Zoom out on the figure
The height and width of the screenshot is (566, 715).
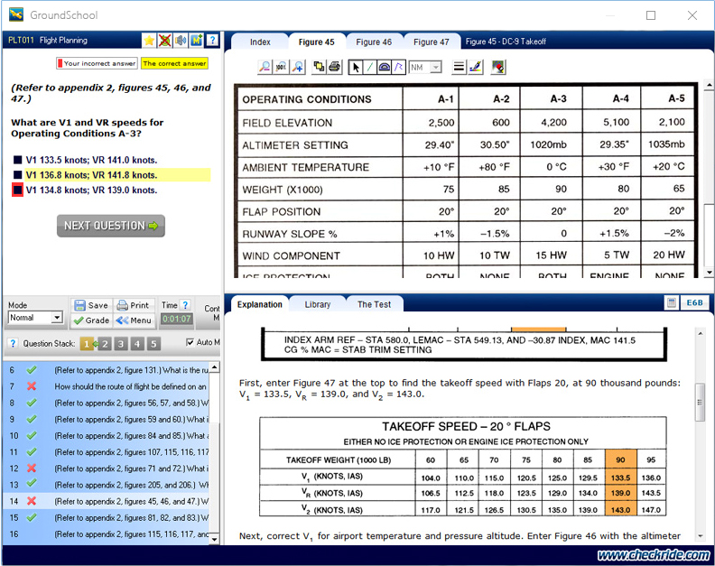(265, 67)
